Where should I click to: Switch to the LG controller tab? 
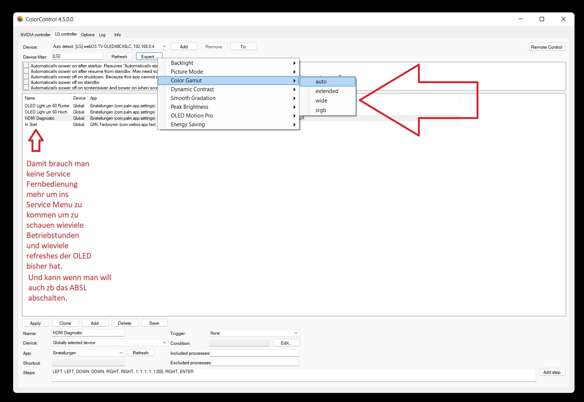tap(66, 34)
